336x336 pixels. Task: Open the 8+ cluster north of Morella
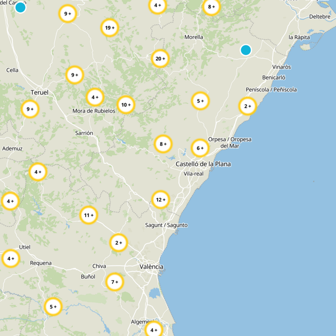pos(211,7)
